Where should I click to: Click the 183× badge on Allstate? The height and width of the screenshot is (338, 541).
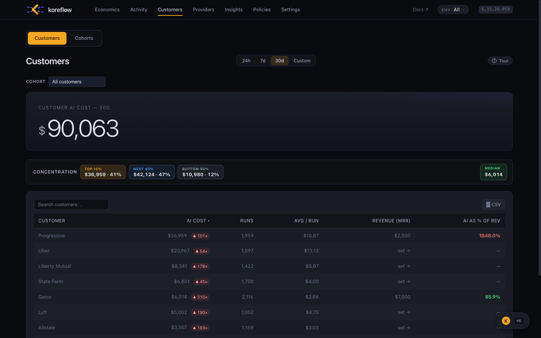click(200, 328)
